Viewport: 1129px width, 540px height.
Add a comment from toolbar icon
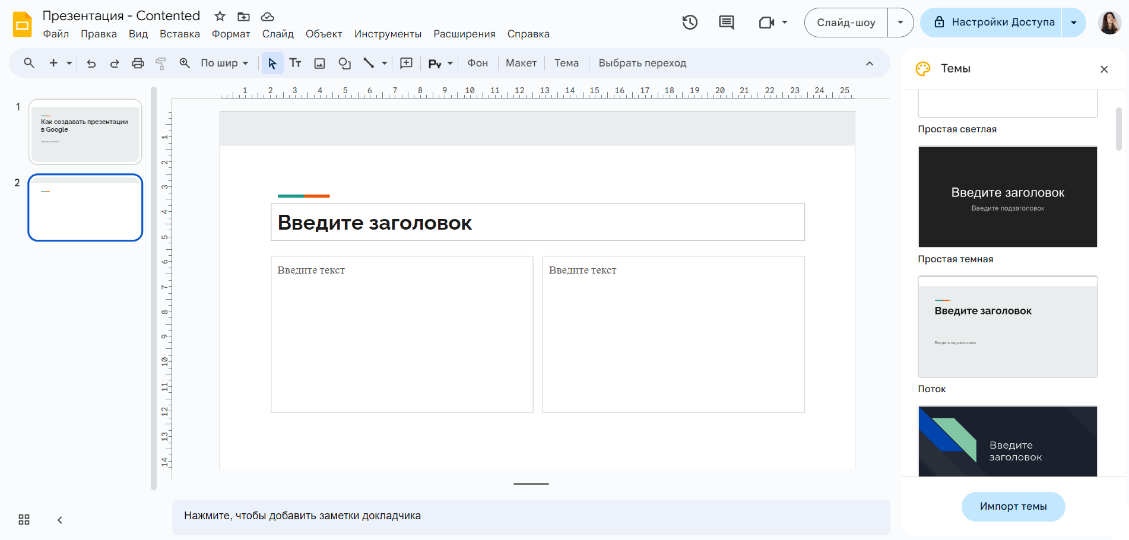tap(407, 63)
